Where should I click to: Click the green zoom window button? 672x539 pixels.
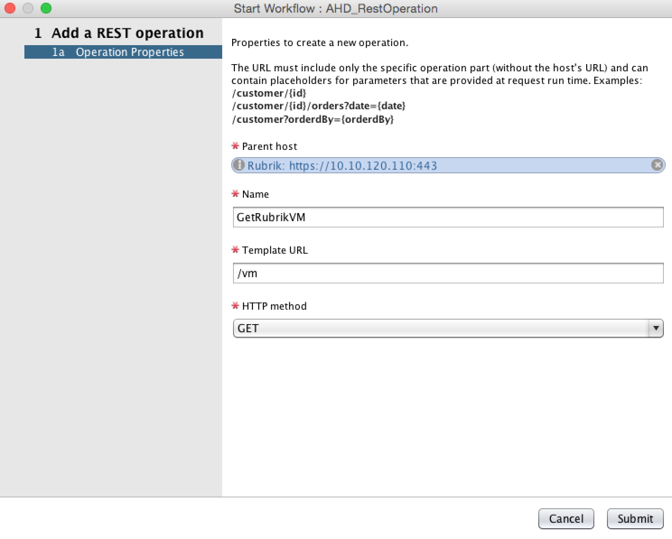tap(46, 8)
